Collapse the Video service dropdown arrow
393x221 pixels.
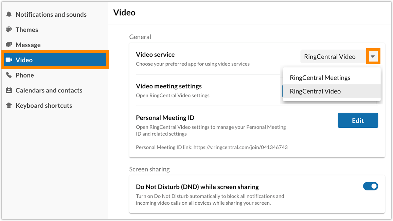point(373,56)
